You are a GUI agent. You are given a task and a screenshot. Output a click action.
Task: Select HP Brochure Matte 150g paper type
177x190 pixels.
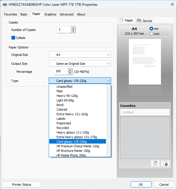click(x=73, y=151)
